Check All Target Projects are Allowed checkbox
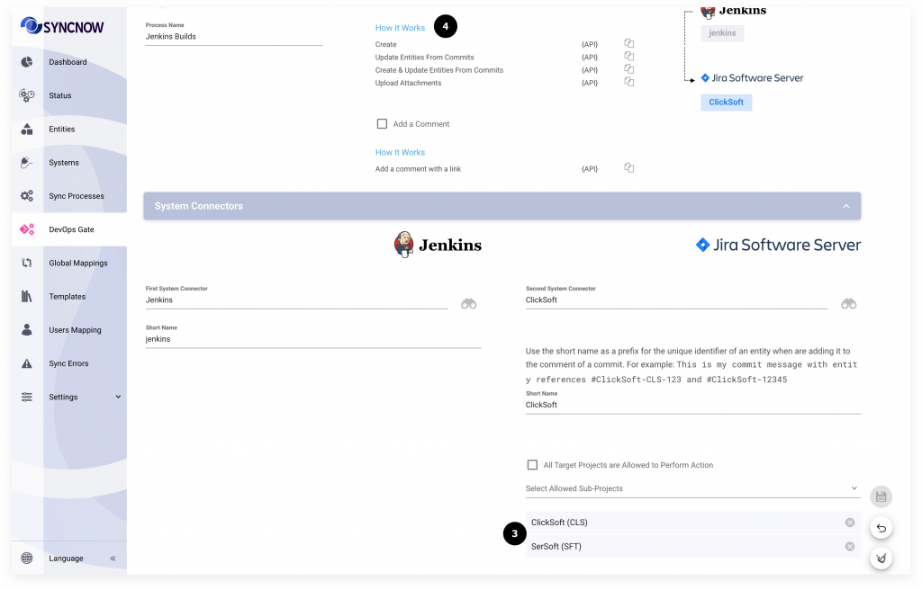The image size is (922, 590). click(532, 465)
